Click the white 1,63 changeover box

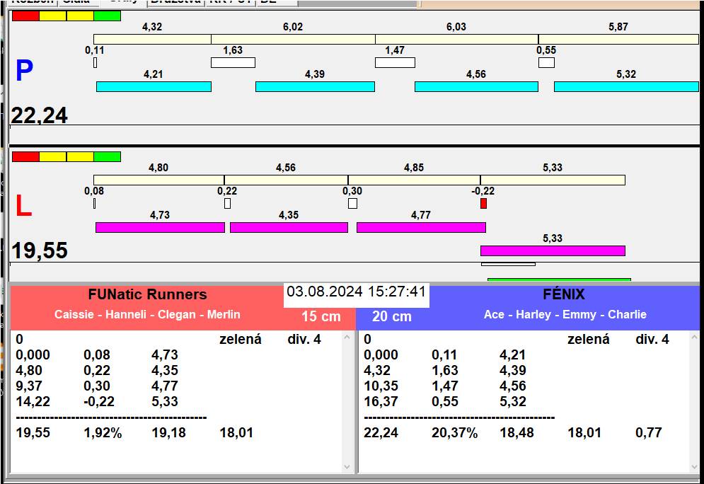(233, 63)
